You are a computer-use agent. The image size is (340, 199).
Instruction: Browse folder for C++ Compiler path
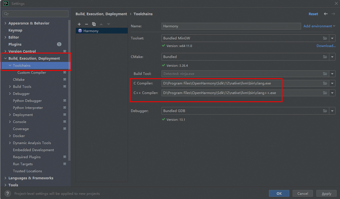(325, 93)
